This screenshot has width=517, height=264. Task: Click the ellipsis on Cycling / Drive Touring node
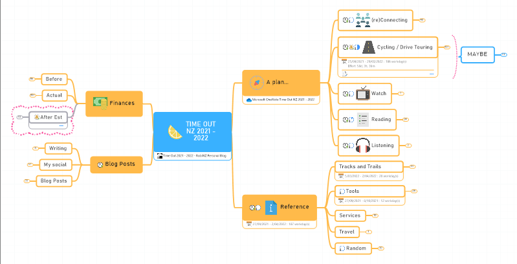[430, 74]
